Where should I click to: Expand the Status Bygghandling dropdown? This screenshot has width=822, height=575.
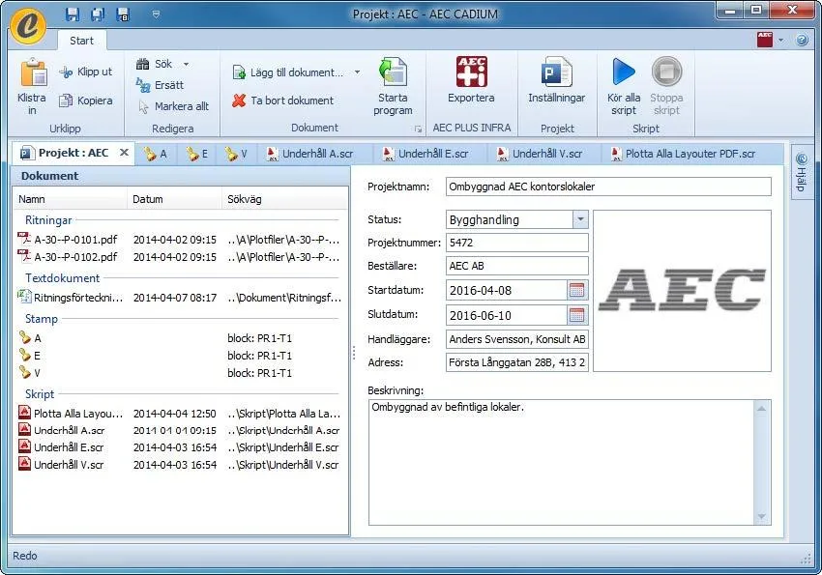coord(580,219)
